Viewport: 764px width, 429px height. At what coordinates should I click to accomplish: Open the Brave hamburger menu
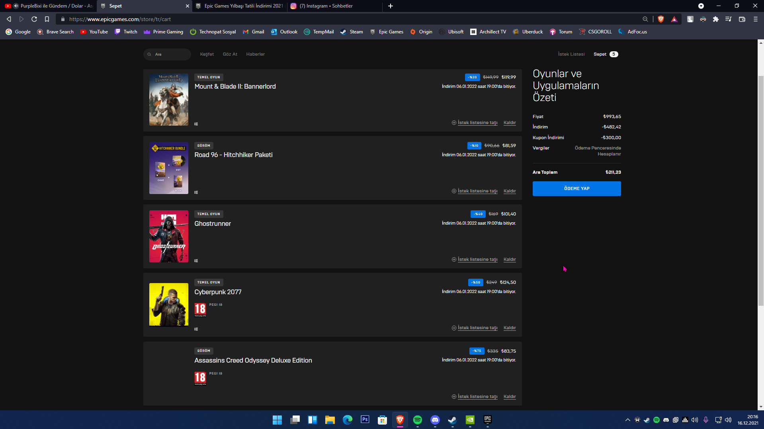756,19
